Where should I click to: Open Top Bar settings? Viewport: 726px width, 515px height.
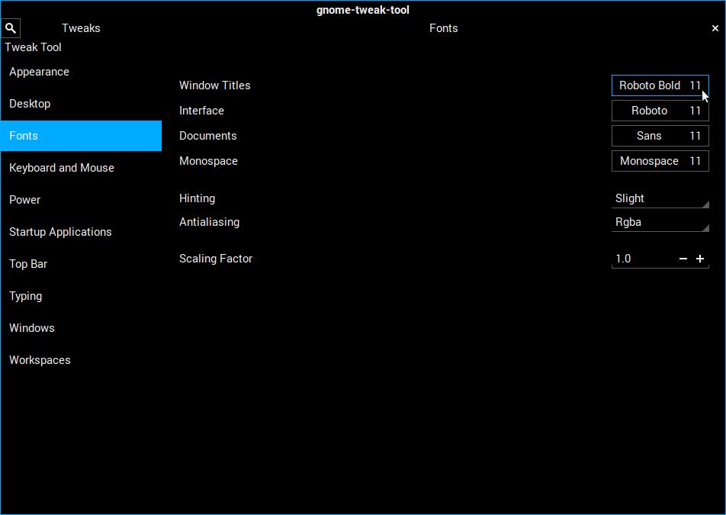[28, 264]
